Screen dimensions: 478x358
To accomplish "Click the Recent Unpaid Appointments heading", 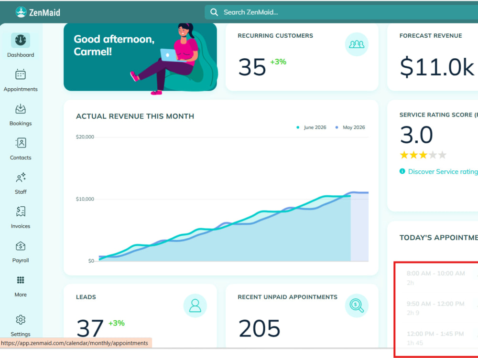I will coord(287,297).
